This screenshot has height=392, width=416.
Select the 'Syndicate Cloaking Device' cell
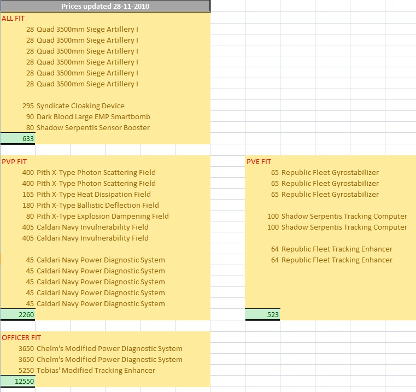point(80,106)
